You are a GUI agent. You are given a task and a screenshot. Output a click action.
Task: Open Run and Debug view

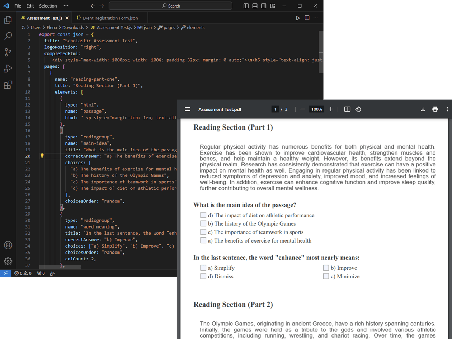pos(8,69)
